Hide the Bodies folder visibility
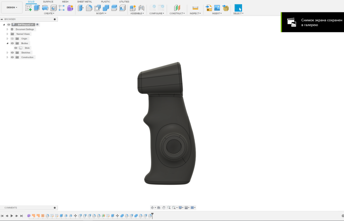The image size is (344, 221). tap(12, 43)
